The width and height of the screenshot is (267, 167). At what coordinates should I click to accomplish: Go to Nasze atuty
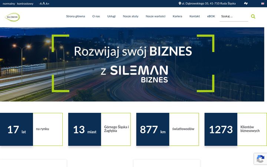coord(131,16)
